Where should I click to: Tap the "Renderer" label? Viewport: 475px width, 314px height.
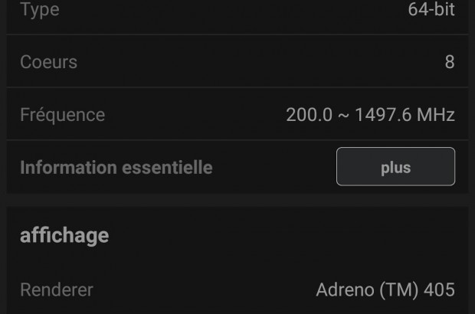(57, 290)
